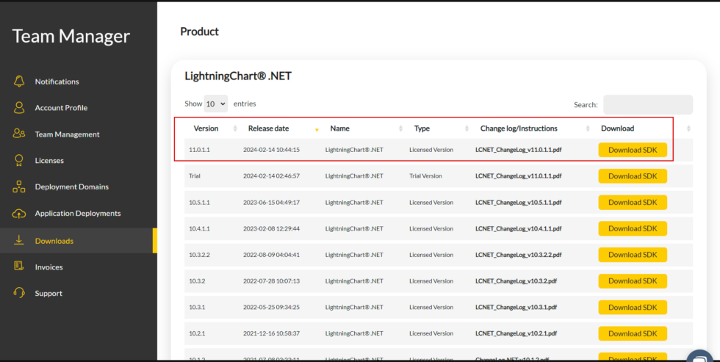The height and width of the screenshot is (362, 720).
Task: Click the Team Manager title
Action: click(71, 36)
